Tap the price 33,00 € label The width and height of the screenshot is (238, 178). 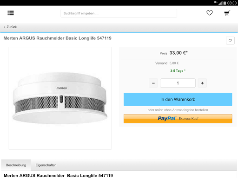coord(178,53)
